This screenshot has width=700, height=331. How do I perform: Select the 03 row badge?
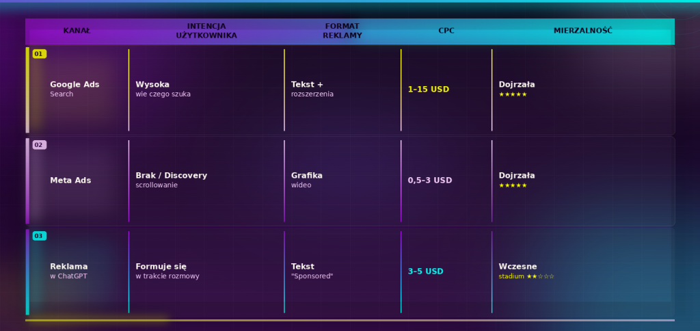pos(39,236)
